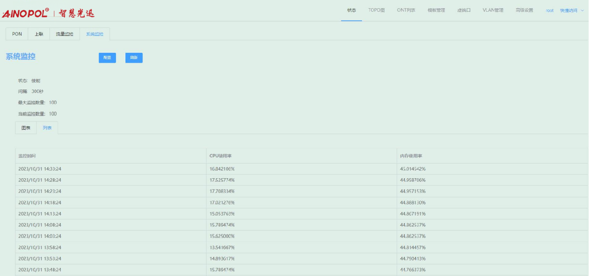Image resolution: width=589 pixels, height=276 pixels.
Task: Select the 列表 list view tab
Action: [x=47, y=128]
